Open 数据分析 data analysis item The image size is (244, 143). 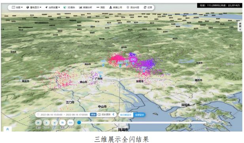[85, 7]
